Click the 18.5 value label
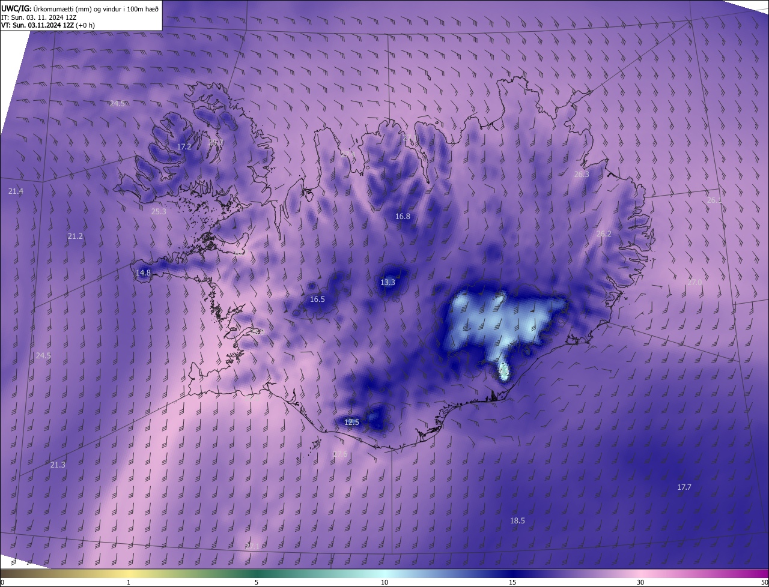 517,520
